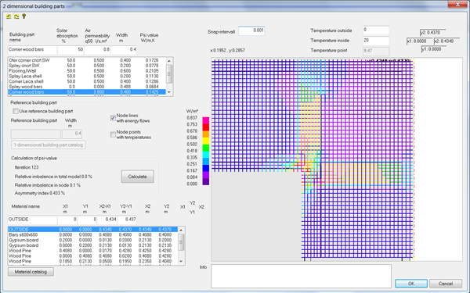The height and width of the screenshot is (293, 470).
Task: Open help with the question mark icon
Action: tap(24, 16)
